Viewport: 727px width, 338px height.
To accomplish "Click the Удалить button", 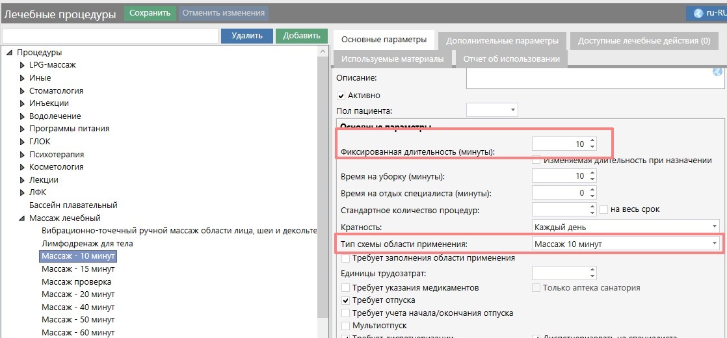I will 246,36.
